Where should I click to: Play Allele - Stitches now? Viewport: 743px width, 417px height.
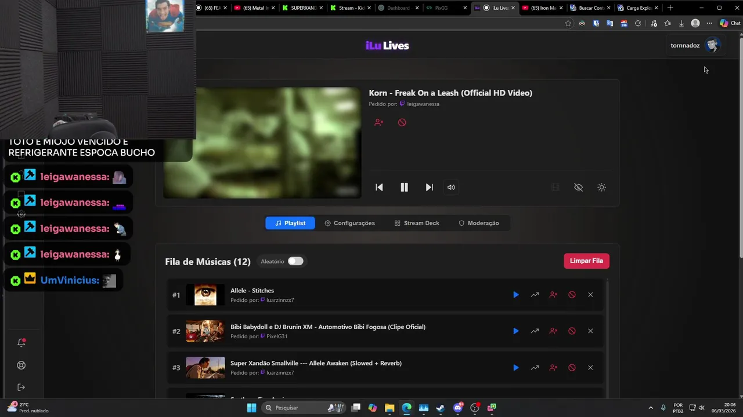[x=515, y=295]
